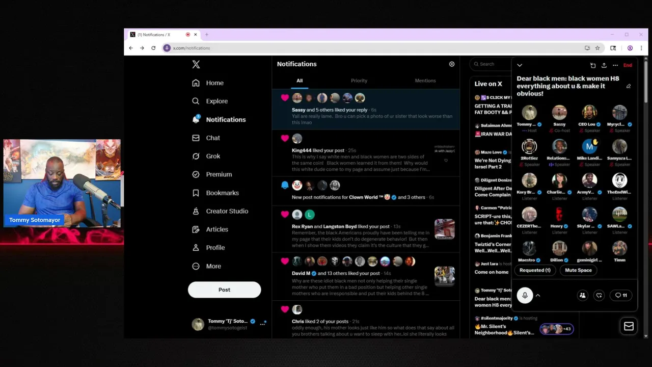
Task: Open Chat from sidebar
Action: (206, 138)
